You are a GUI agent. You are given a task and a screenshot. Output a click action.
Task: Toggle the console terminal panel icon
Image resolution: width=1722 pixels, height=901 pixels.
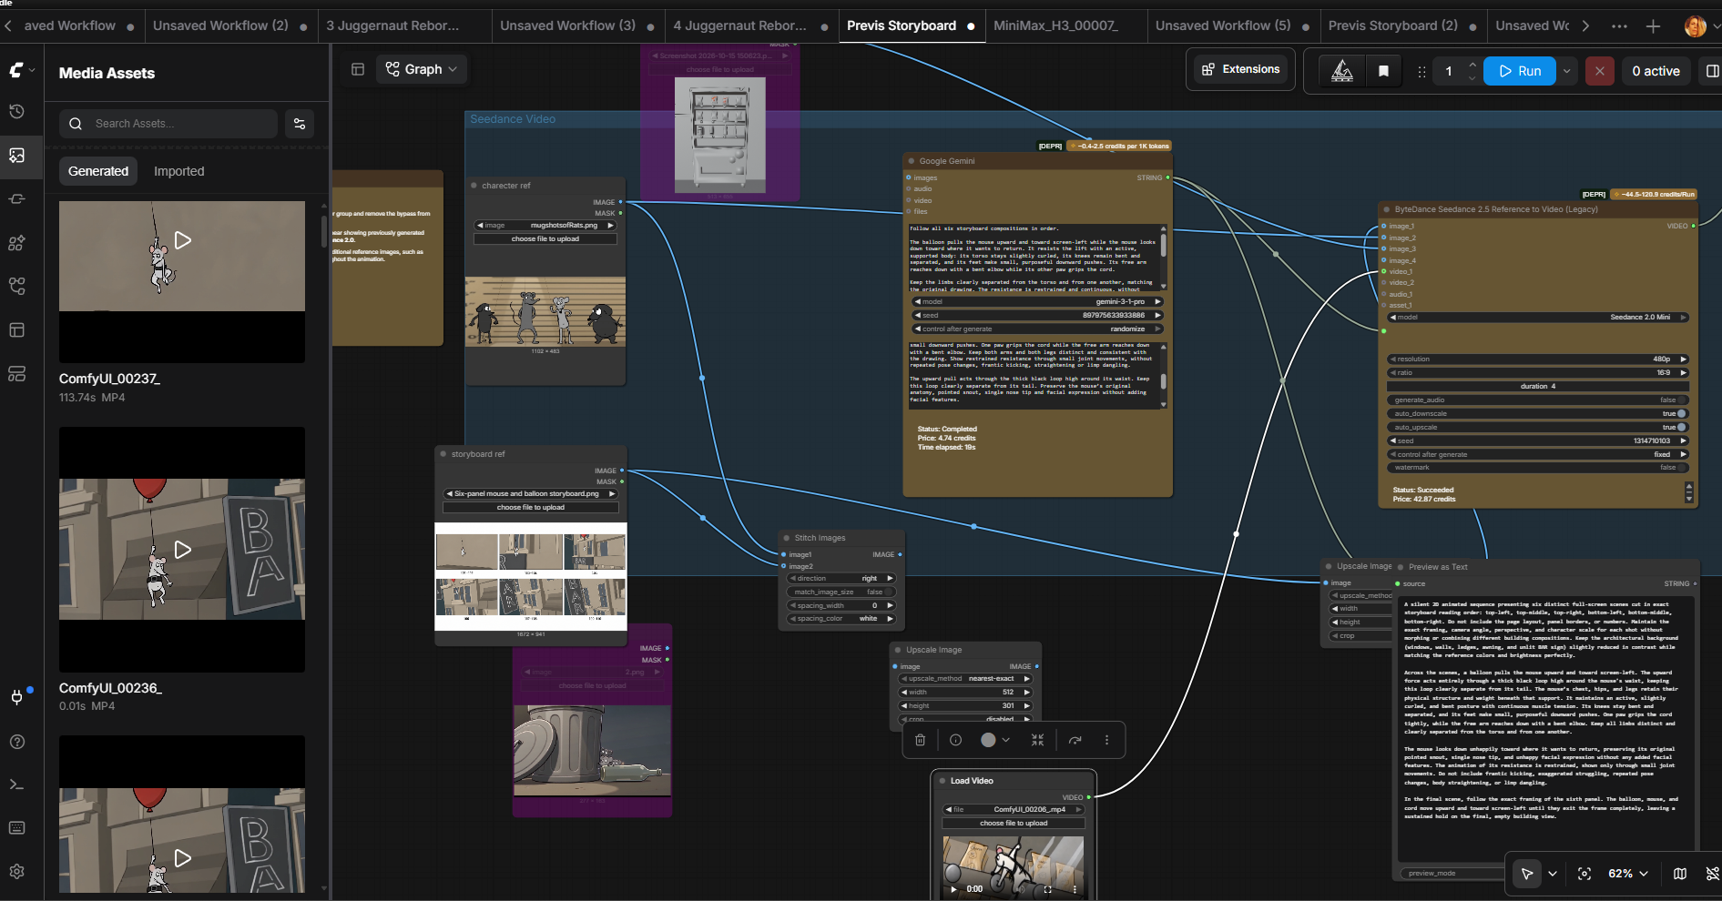pos(16,785)
